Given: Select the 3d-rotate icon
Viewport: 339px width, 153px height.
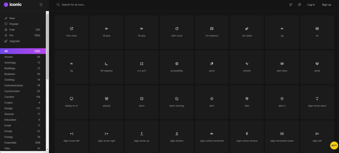Looking at the screenshot, I should 247,32.
